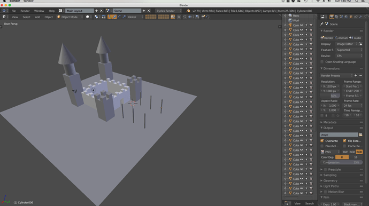Image resolution: width=369 pixels, height=206 pixels.
Task: Open the Constraints chain-link tab icon
Action: tap(356, 17)
